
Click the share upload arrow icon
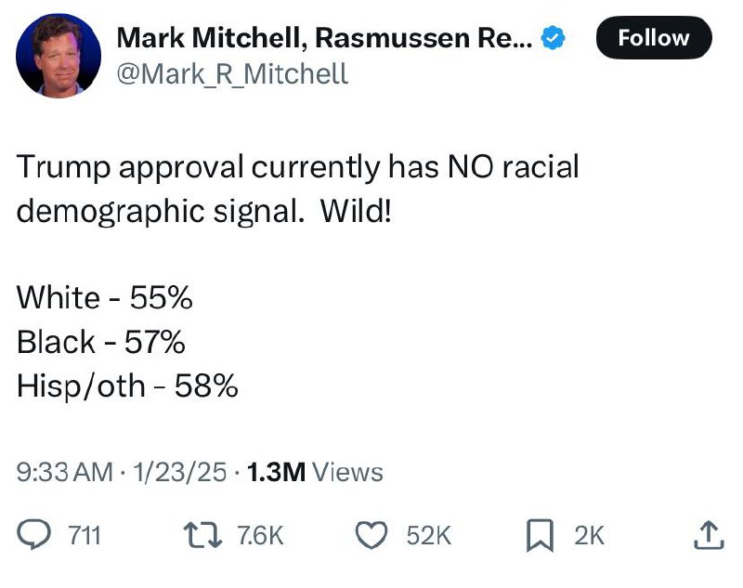point(709,535)
